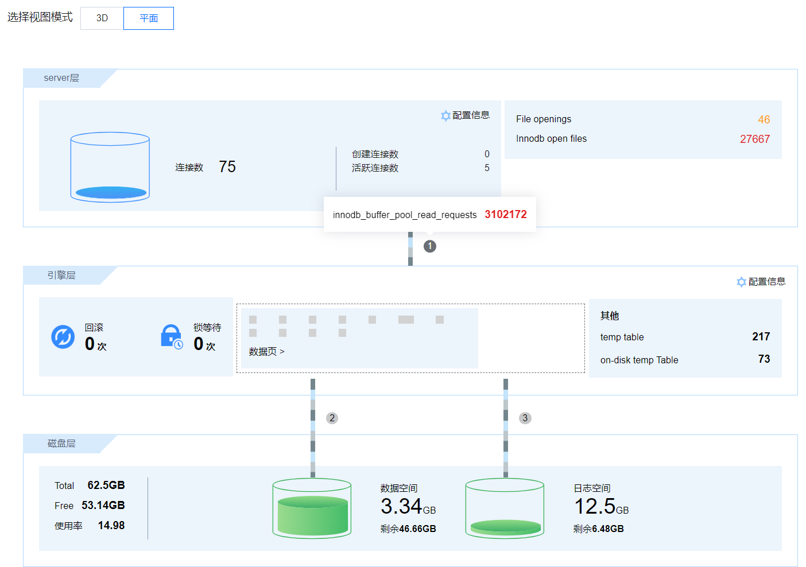Switch to the 3D view mode

(x=102, y=18)
